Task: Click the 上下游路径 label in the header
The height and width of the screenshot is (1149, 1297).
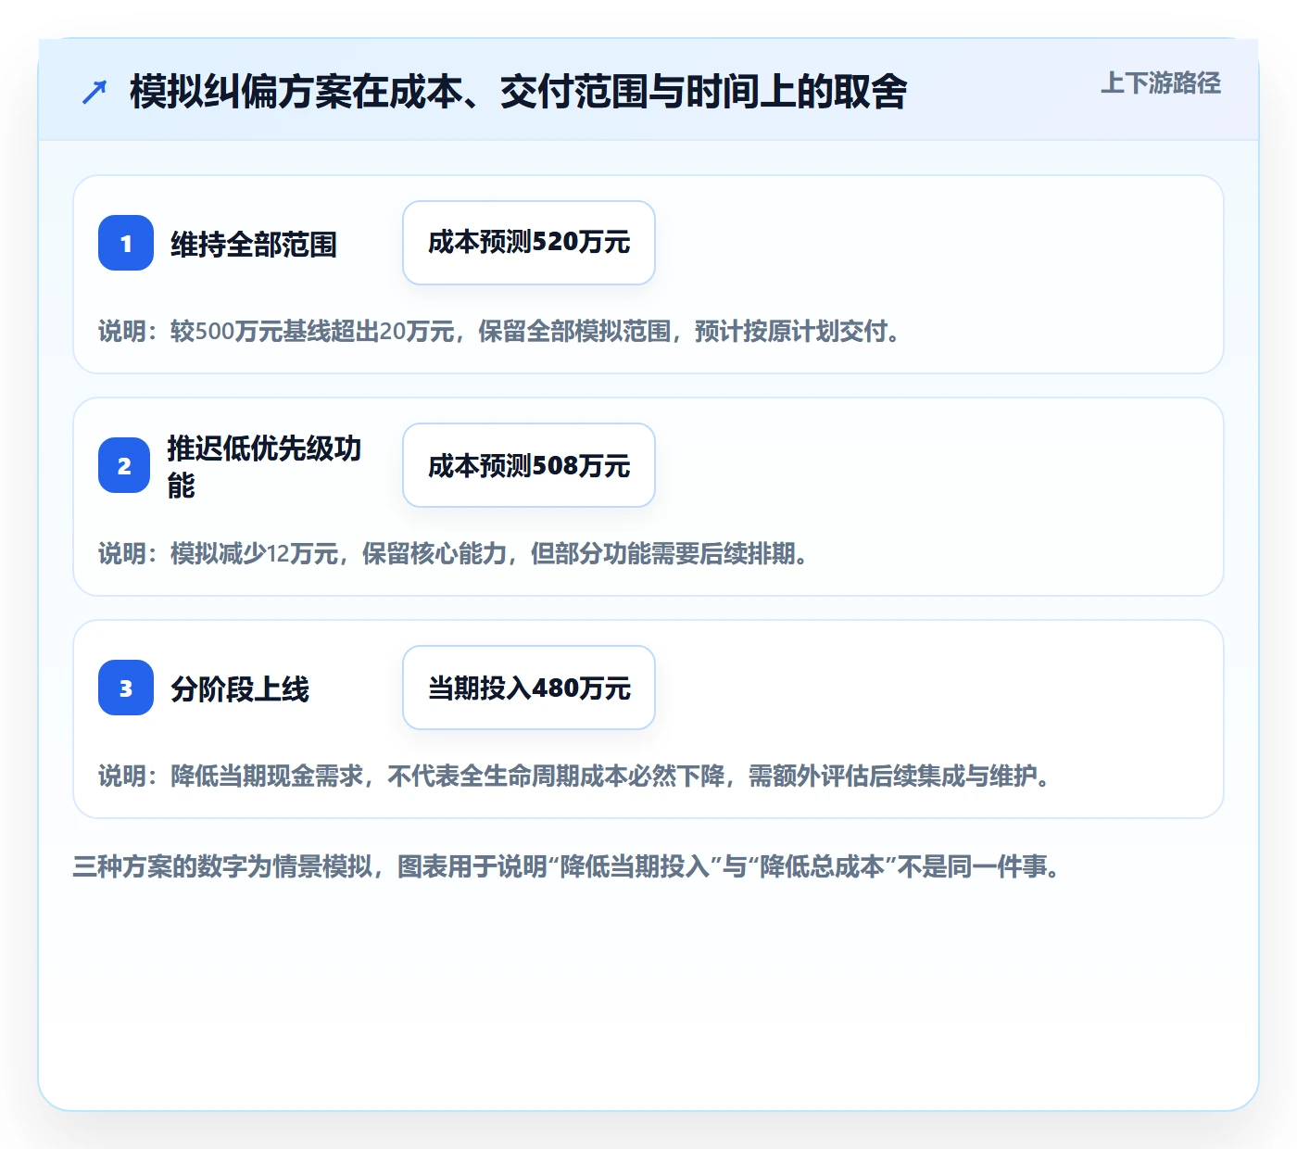Action: click(1161, 83)
